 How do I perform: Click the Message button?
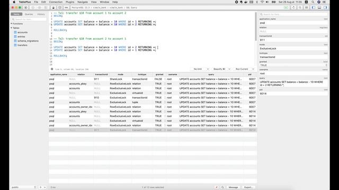click(233, 187)
